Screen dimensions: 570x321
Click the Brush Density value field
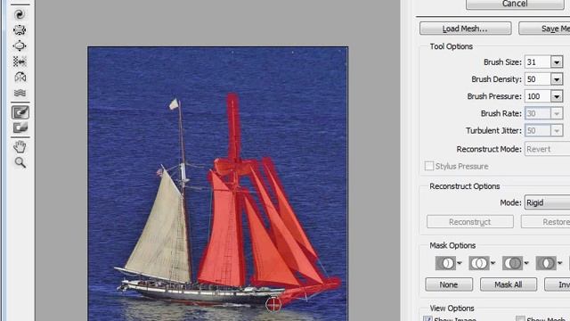538,79
